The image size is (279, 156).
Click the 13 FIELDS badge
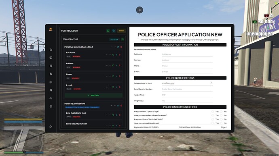pos(114,39)
